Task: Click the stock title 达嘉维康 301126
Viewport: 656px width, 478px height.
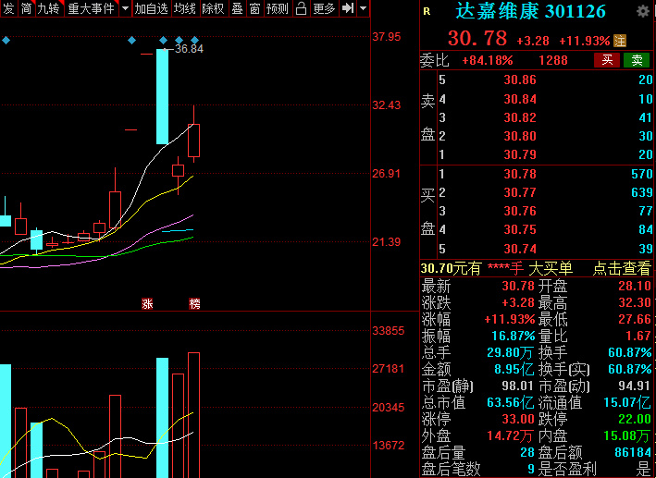Action: click(530, 11)
